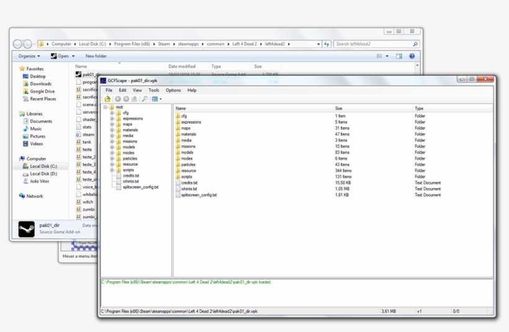Select the resource folder in the tree
This screenshot has height=332, width=509.
coord(130,164)
